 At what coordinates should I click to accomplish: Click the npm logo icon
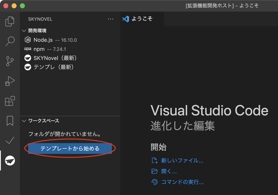coord(28,49)
